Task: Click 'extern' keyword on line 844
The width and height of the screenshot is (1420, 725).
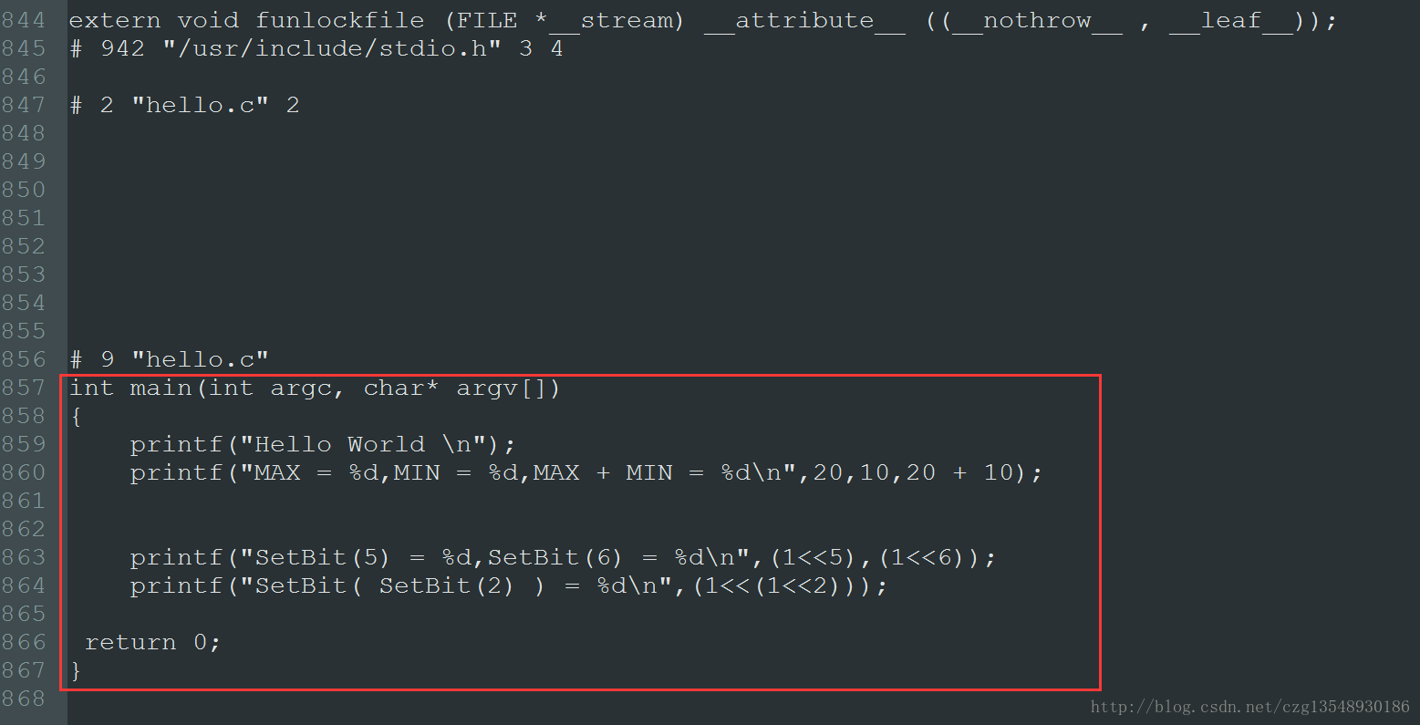Action: (x=115, y=20)
